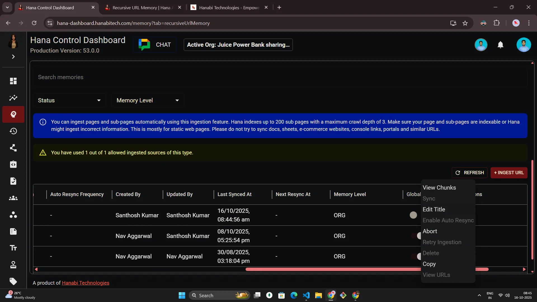This screenshot has height=302, width=537.
Task: Follow the Hanabi Technologies link
Action: pos(85,283)
